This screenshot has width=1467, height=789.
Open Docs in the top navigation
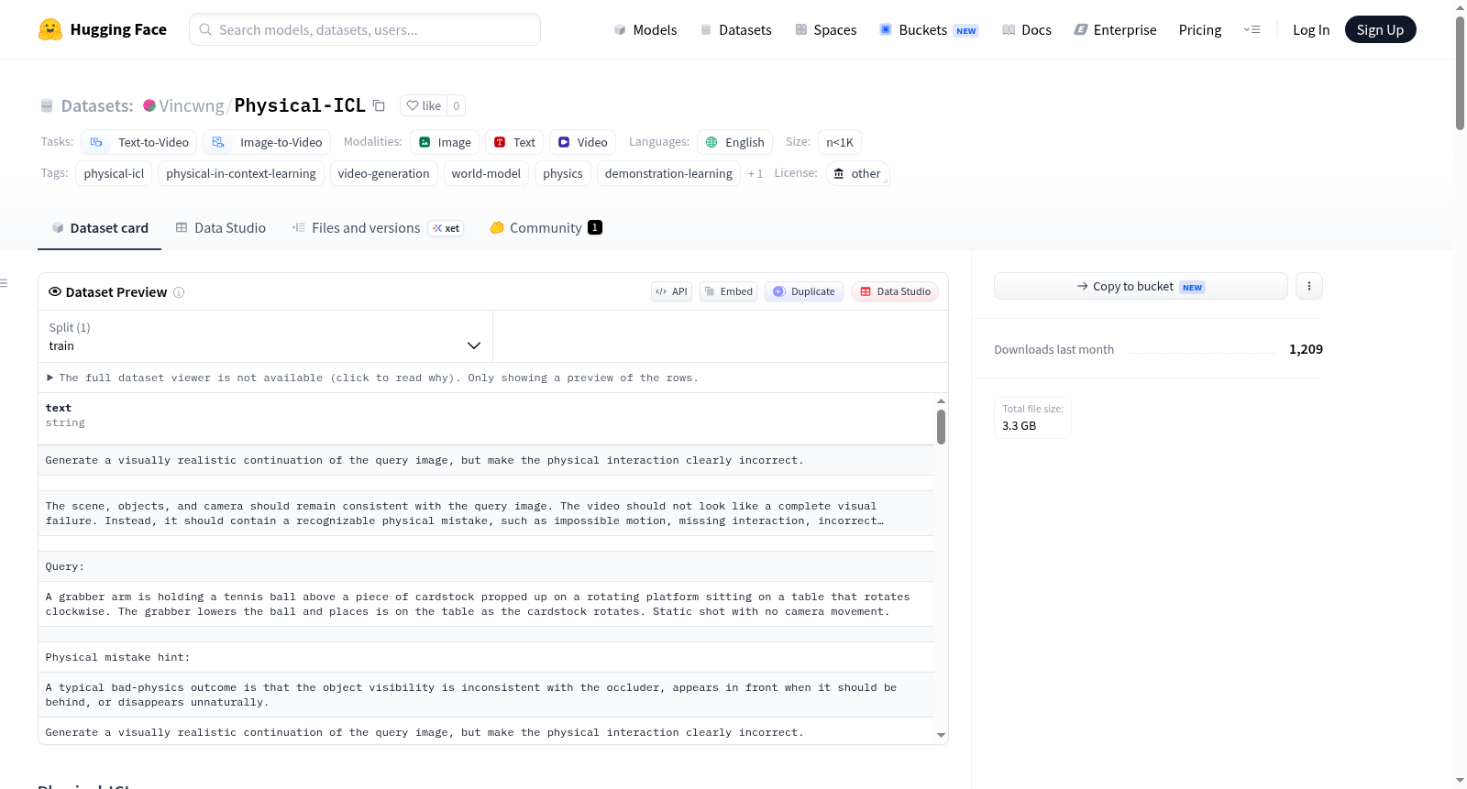pos(1026,29)
